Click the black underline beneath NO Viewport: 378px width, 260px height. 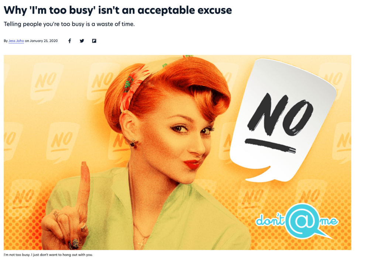coord(270,145)
